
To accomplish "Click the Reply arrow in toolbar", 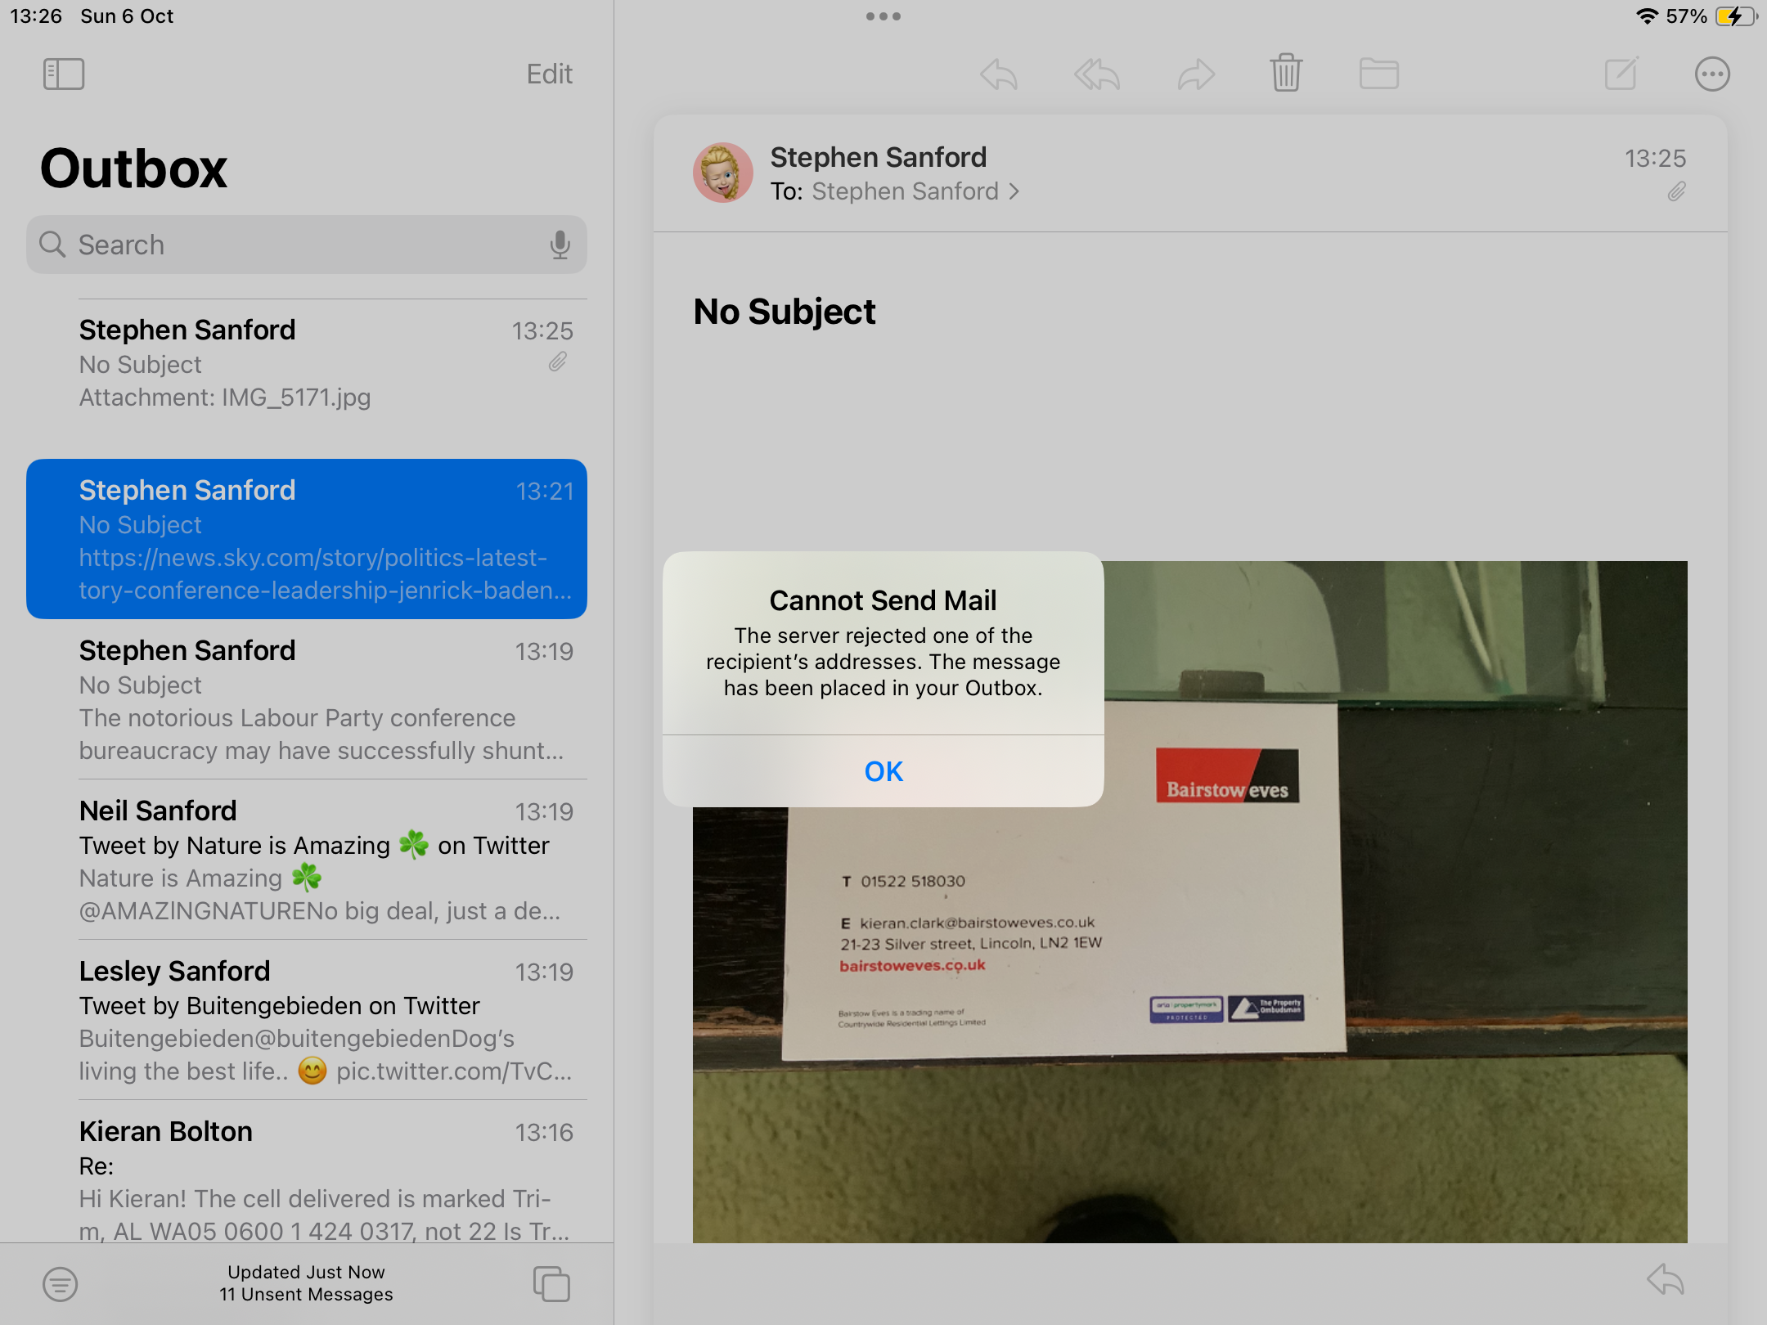I will pyautogui.click(x=999, y=74).
